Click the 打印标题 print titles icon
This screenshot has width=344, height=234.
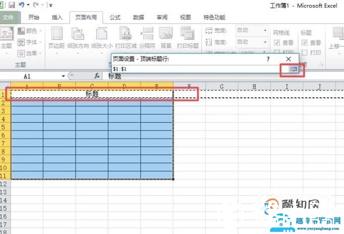click(188, 34)
